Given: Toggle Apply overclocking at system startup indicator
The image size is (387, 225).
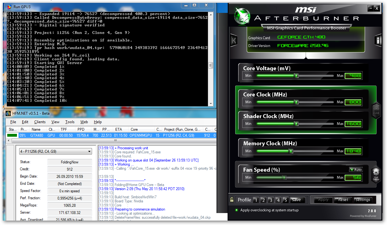Looking at the screenshot, I should tap(236, 210).
